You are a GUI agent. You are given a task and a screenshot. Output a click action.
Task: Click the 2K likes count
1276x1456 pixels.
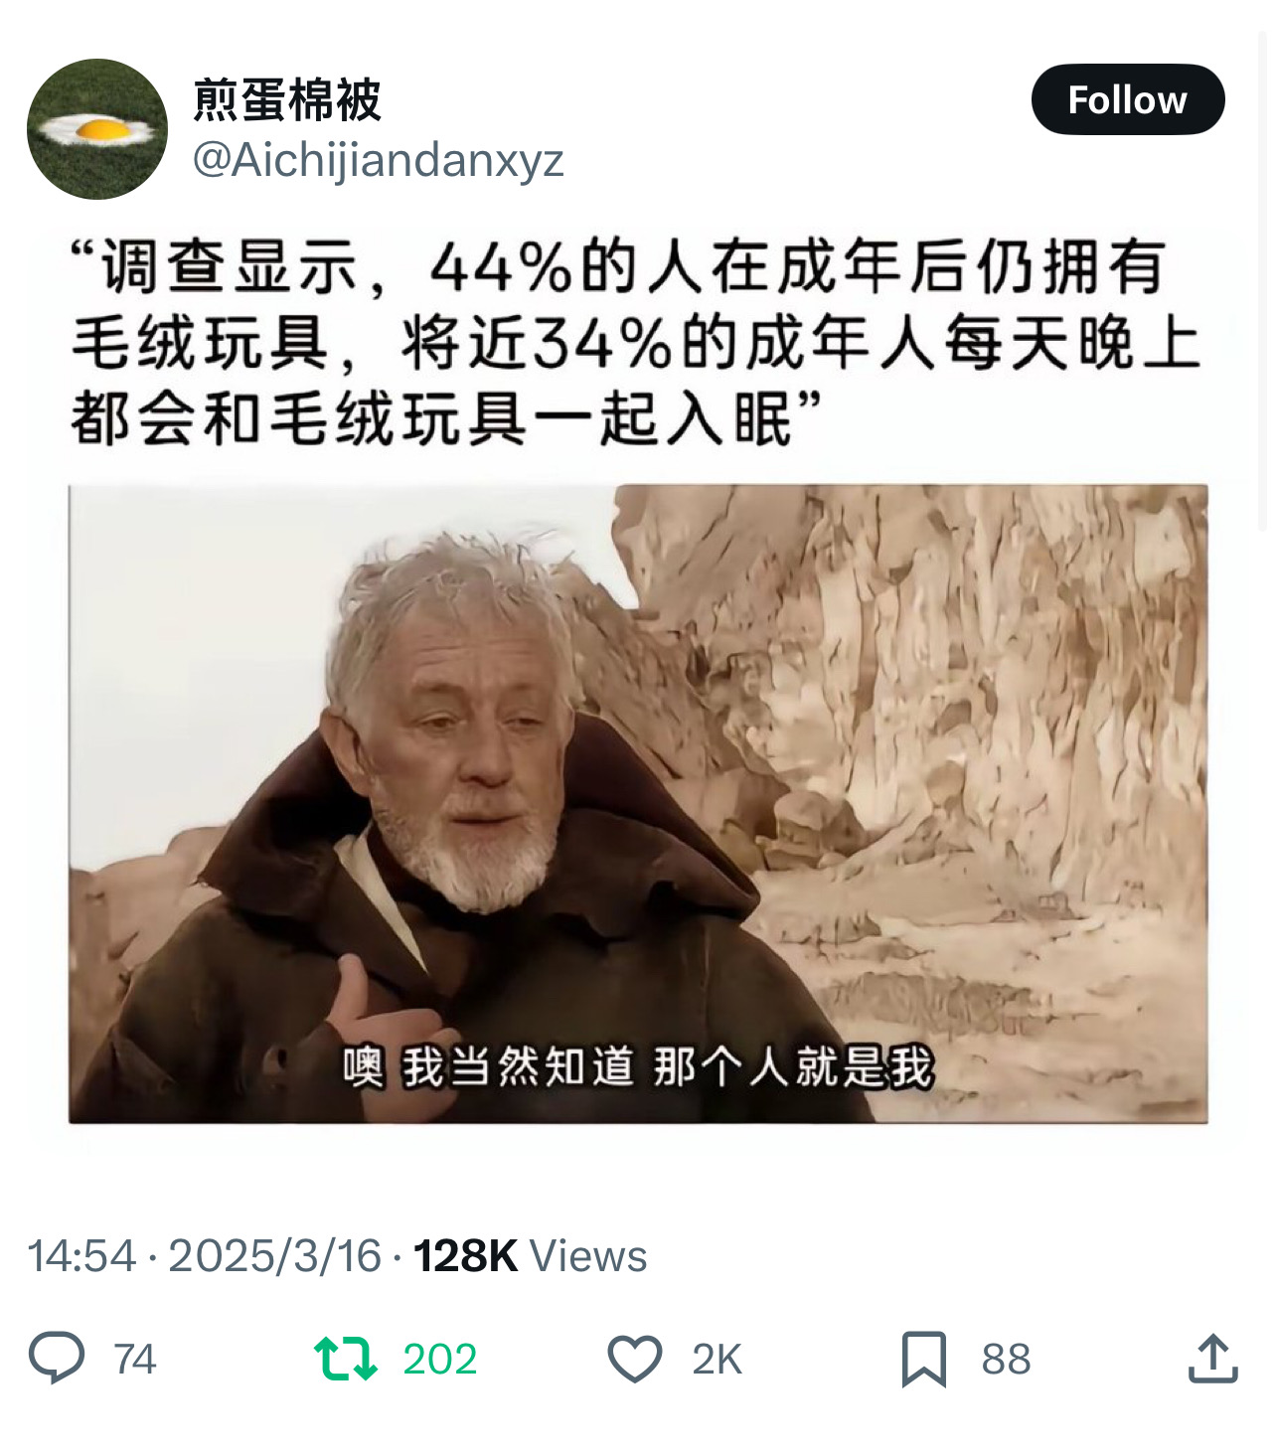(x=718, y=1359)
